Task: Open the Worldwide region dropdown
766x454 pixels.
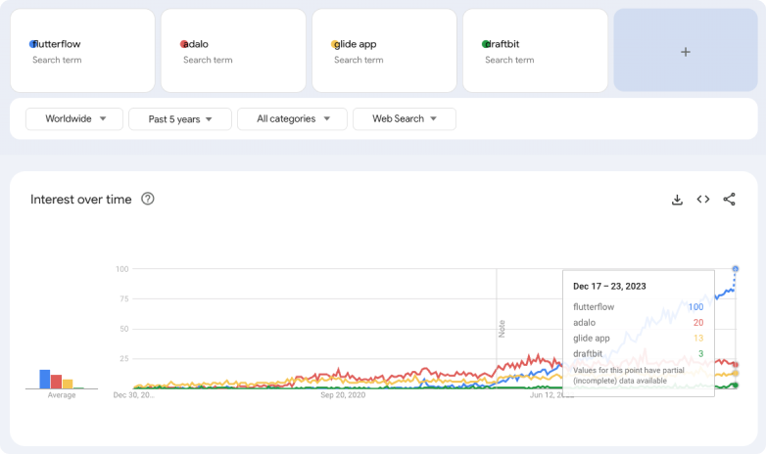Action: (x=74, y=118)
